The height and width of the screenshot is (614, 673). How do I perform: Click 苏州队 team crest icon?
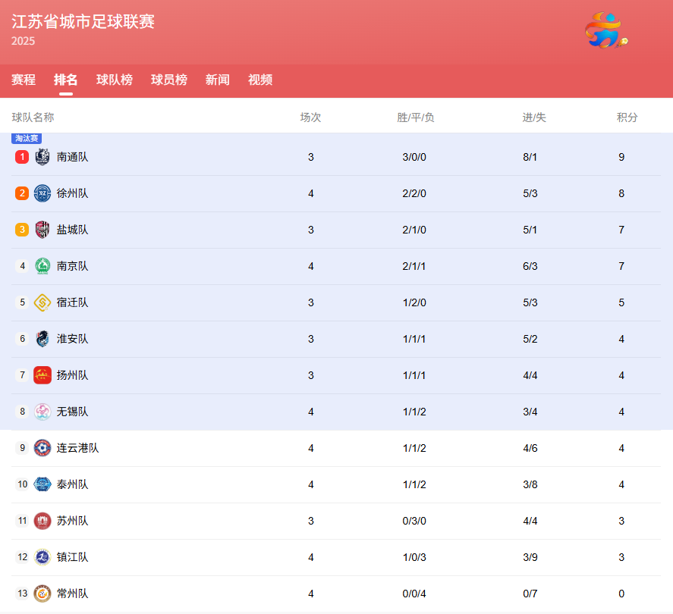pyautogui.click(x=42, y=521)
